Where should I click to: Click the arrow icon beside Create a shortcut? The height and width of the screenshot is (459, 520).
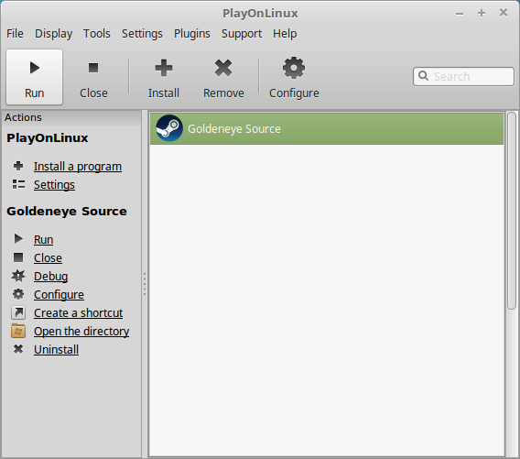click(x=18, y=312)
